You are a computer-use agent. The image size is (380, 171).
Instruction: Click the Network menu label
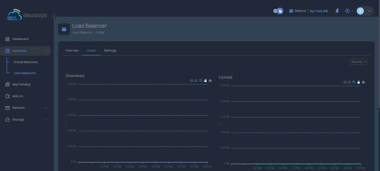pos(19,108)
